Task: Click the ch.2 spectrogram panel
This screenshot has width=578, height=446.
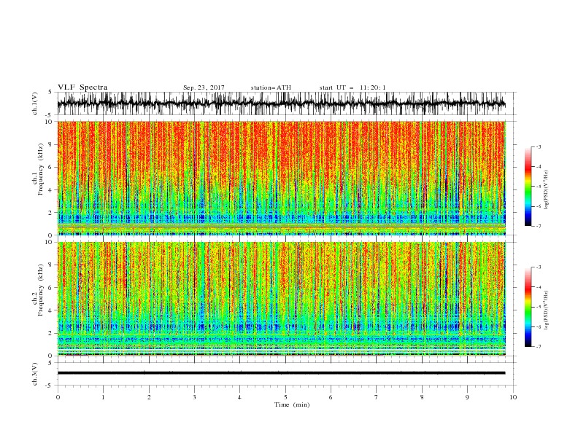Action: [281, 299]
